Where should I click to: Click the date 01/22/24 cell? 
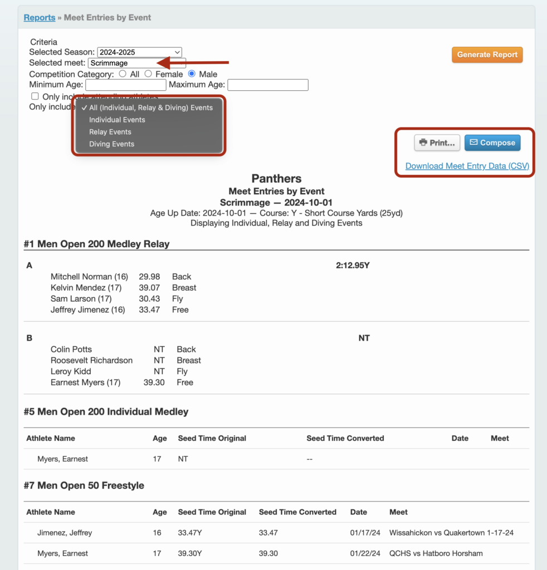(365, 553)
